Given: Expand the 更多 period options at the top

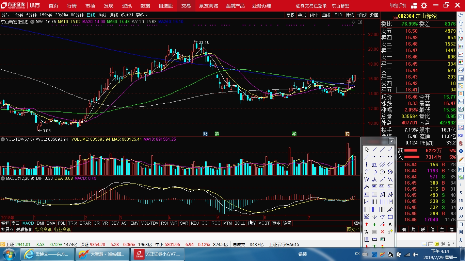Looking at the screenshot, I should 141,15.
